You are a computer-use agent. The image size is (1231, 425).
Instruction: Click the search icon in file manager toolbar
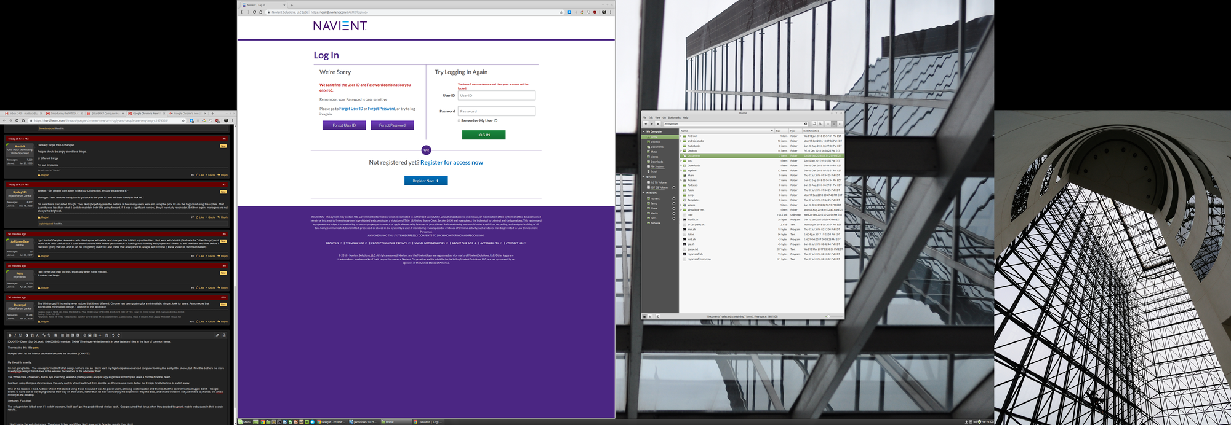point(820,124)
